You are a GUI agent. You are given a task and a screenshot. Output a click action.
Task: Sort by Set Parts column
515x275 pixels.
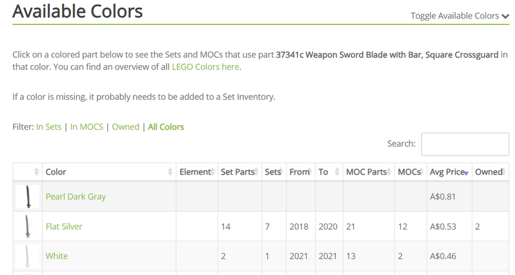click(x=237, y=172)
